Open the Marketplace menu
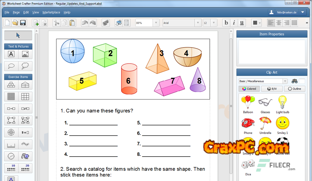Image resolution: width=312 pixels, height=181 pixels. (x=51, y=12)
